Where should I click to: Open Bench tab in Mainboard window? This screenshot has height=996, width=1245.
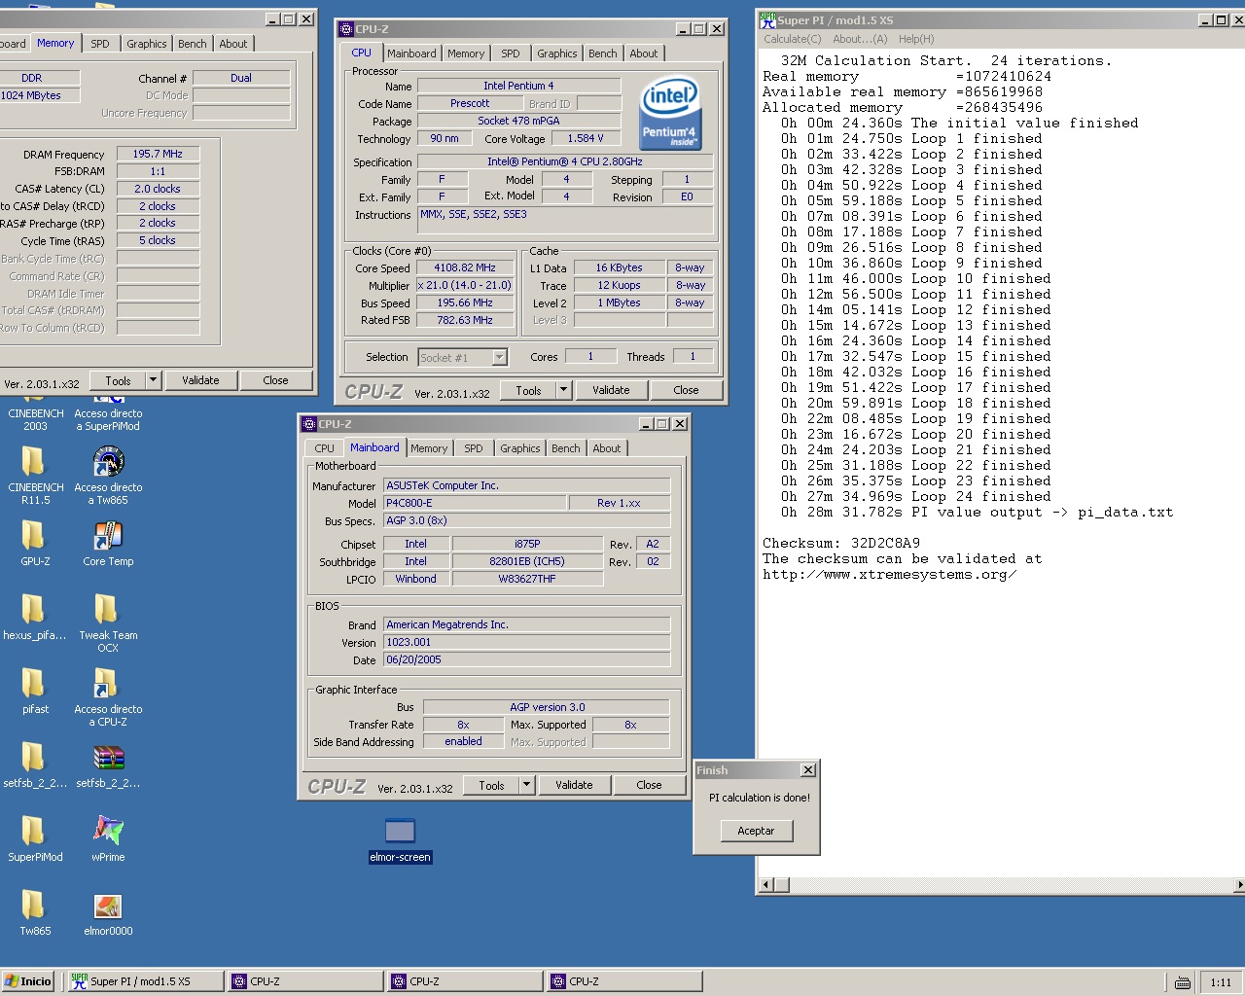click(566, 448)
